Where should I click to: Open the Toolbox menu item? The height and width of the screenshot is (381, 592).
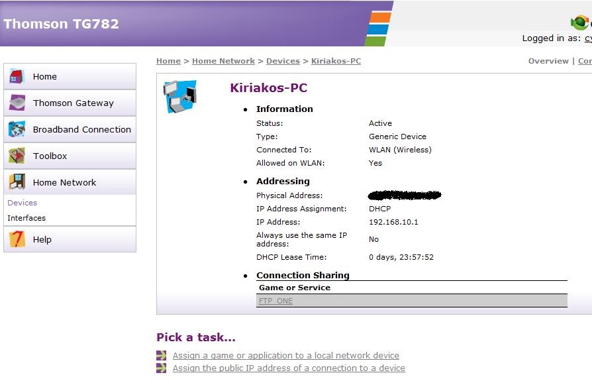click(70, 156)
